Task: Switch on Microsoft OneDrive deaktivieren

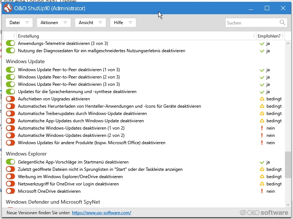Action: tap(10, 191)
